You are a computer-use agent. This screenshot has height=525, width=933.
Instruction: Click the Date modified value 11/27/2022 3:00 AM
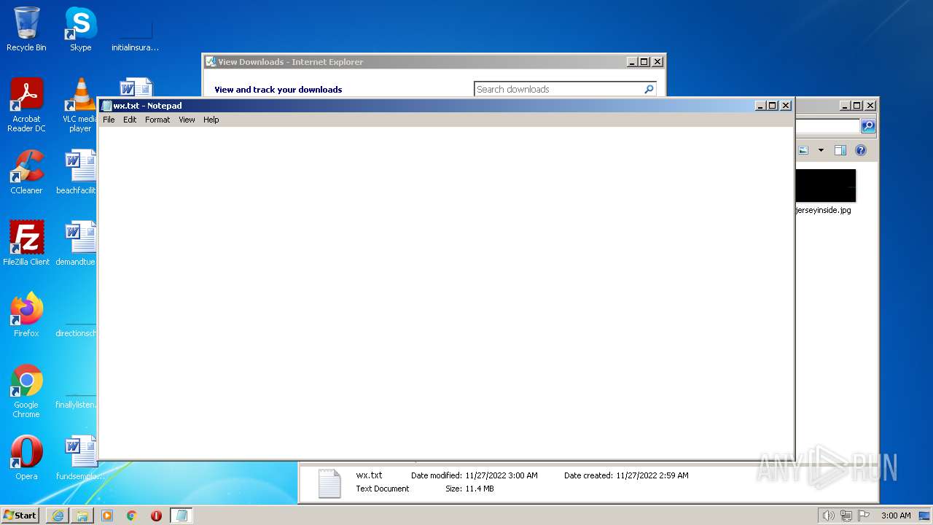(x=501, y=475)
